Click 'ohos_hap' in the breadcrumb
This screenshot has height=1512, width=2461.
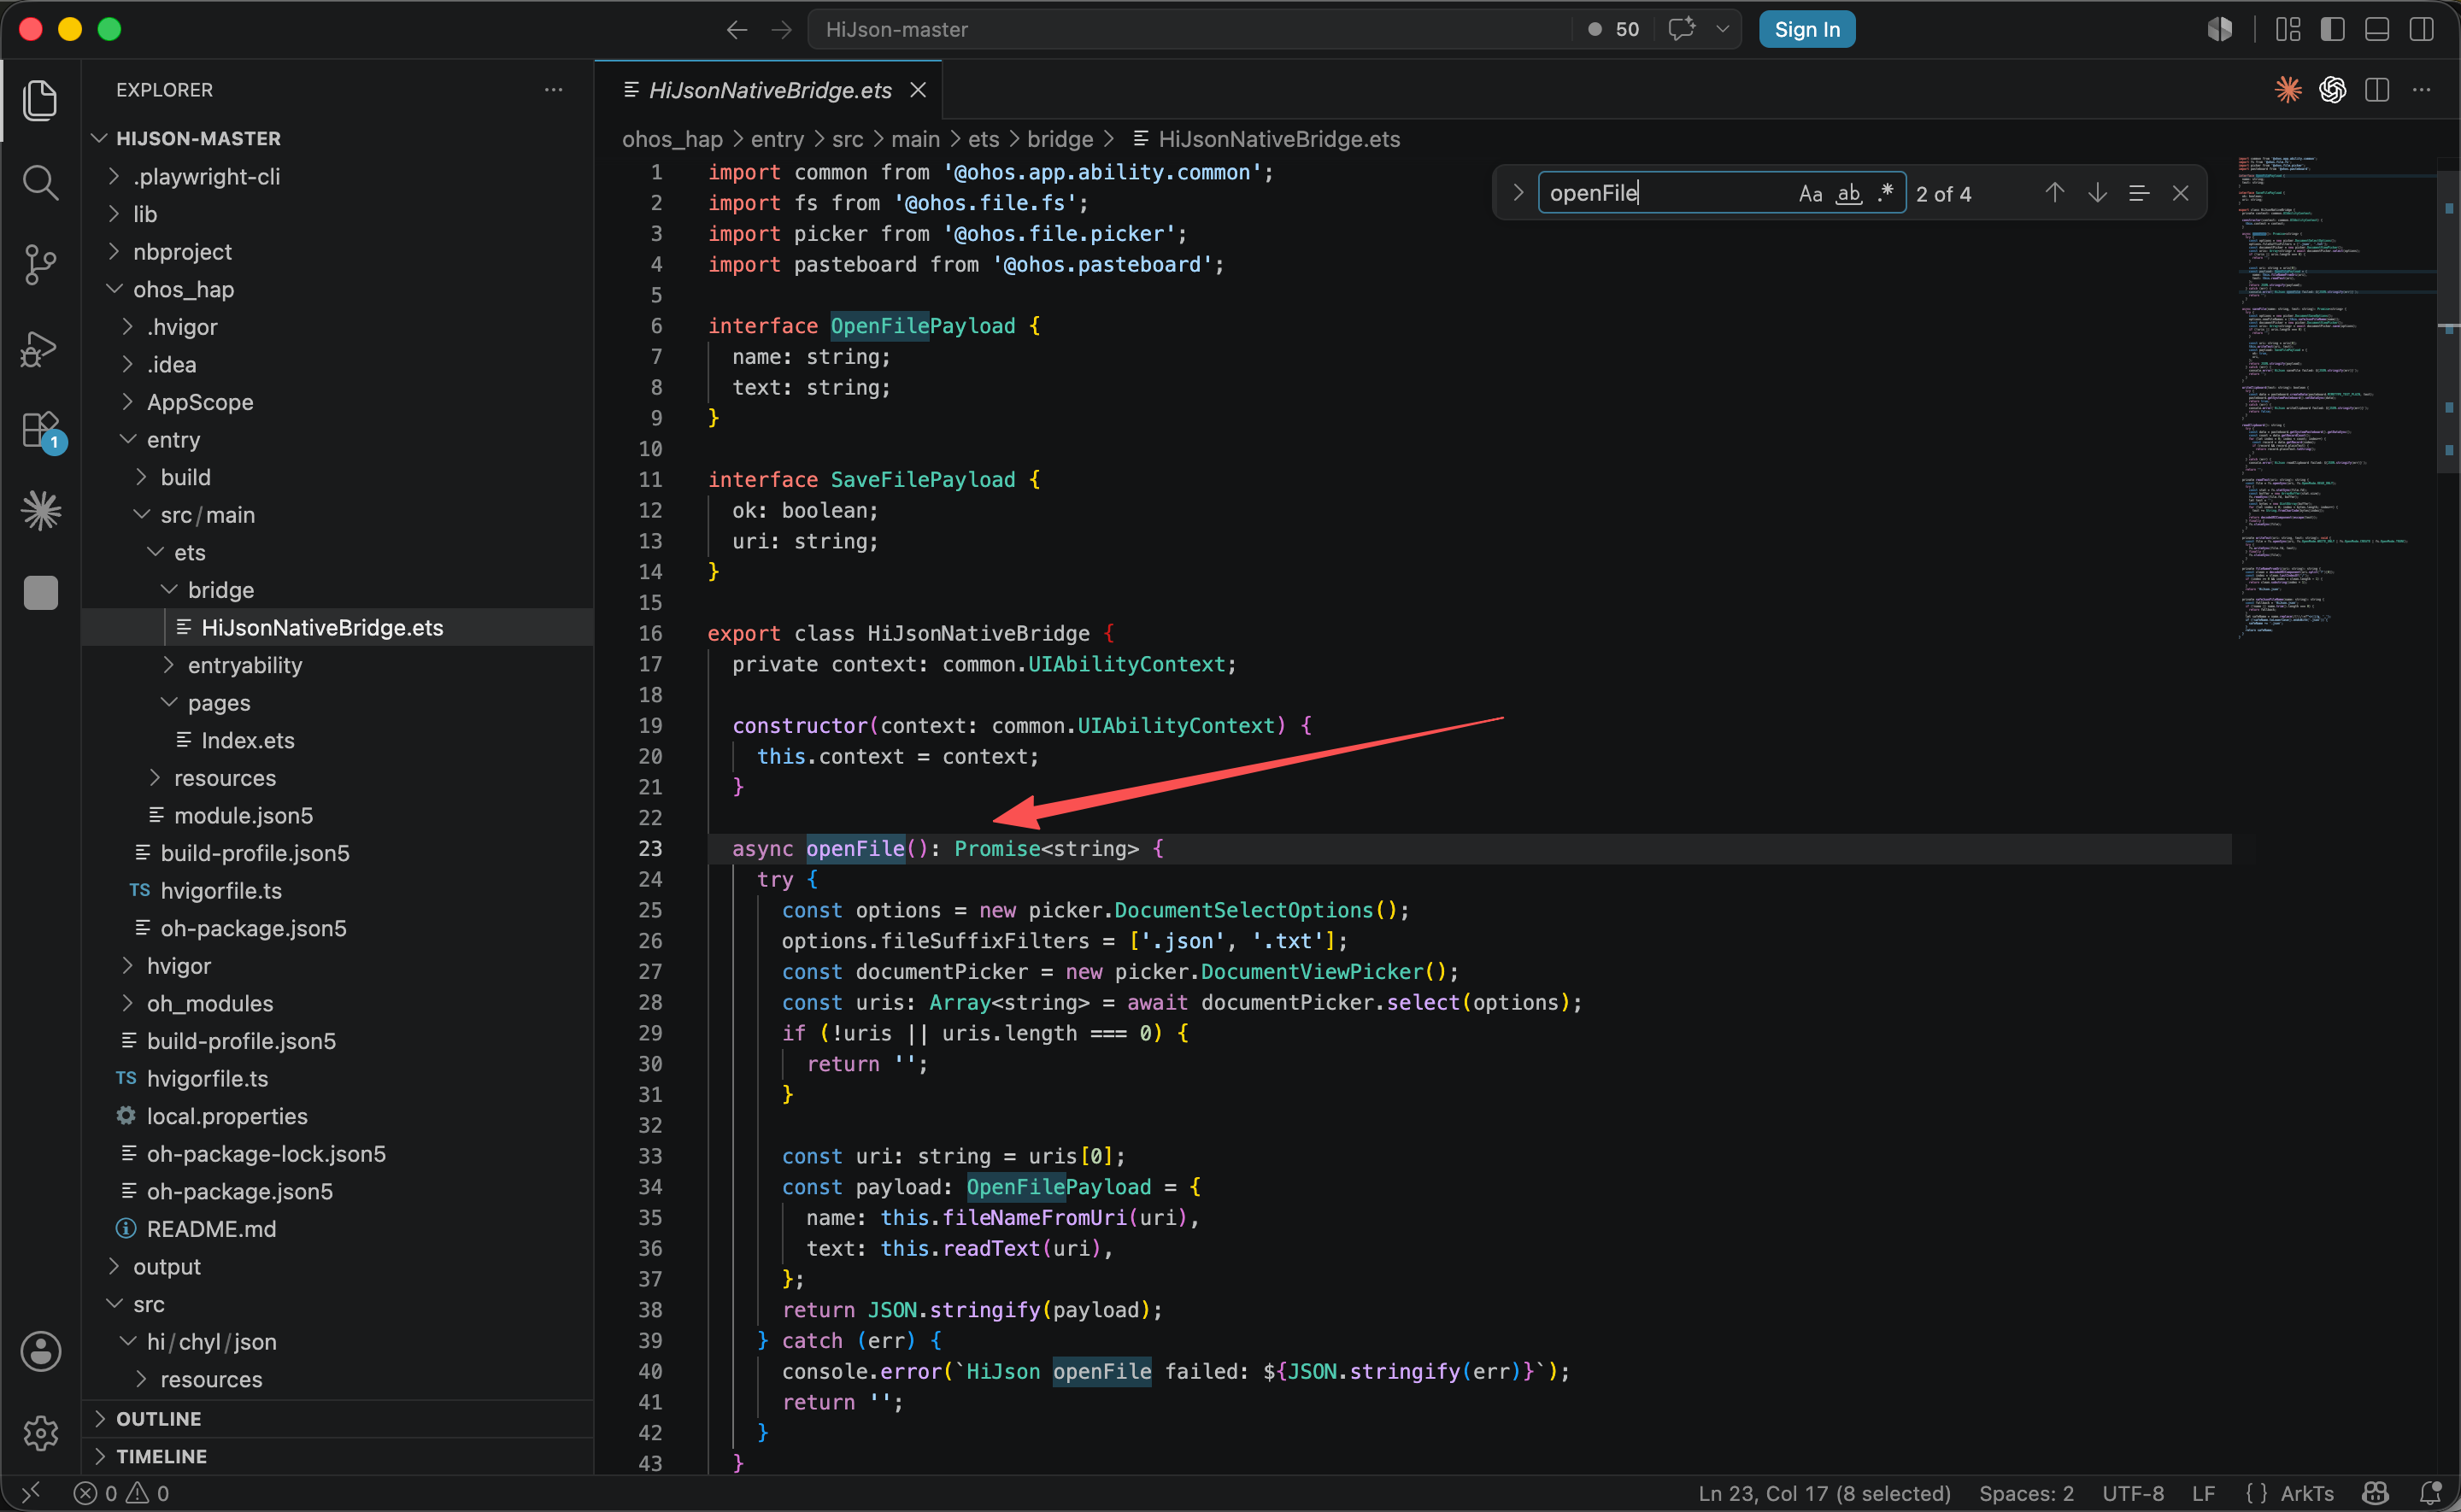click(672, 139)
